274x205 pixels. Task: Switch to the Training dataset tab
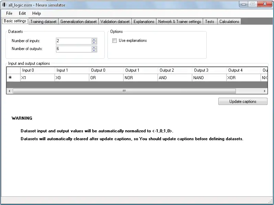coord(43,22)
